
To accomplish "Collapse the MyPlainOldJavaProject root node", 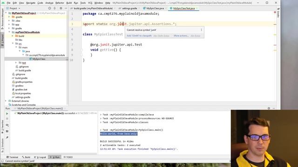I will (7, 13).
